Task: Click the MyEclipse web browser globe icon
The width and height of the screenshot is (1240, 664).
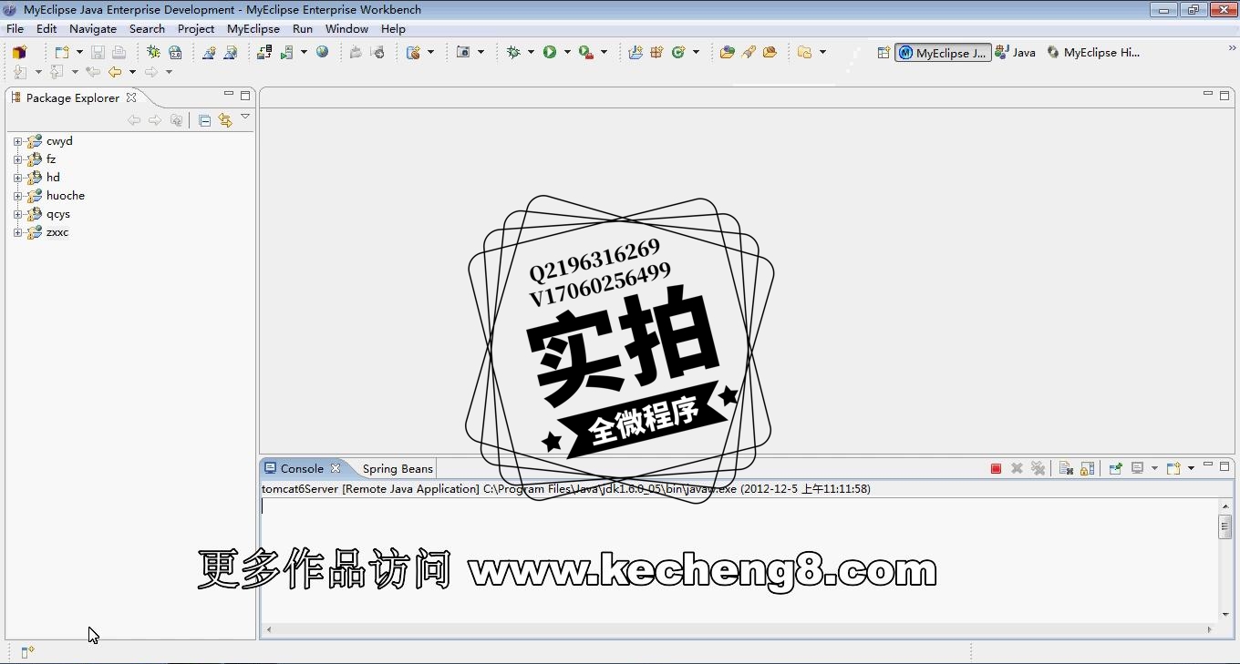Action: [322, 52]
